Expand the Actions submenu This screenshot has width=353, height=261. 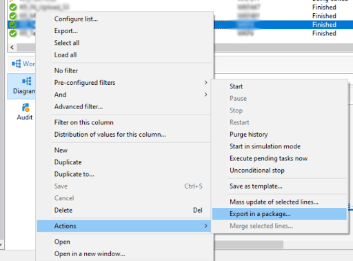[124, 226]
